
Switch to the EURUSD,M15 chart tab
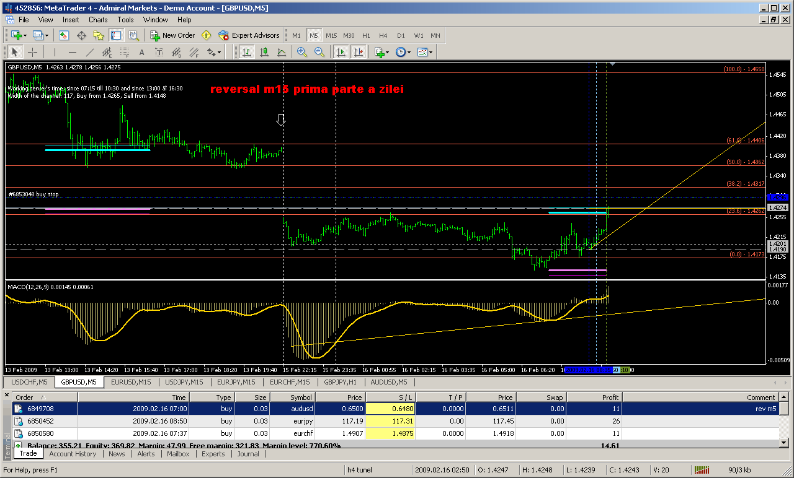pos(132,382)
